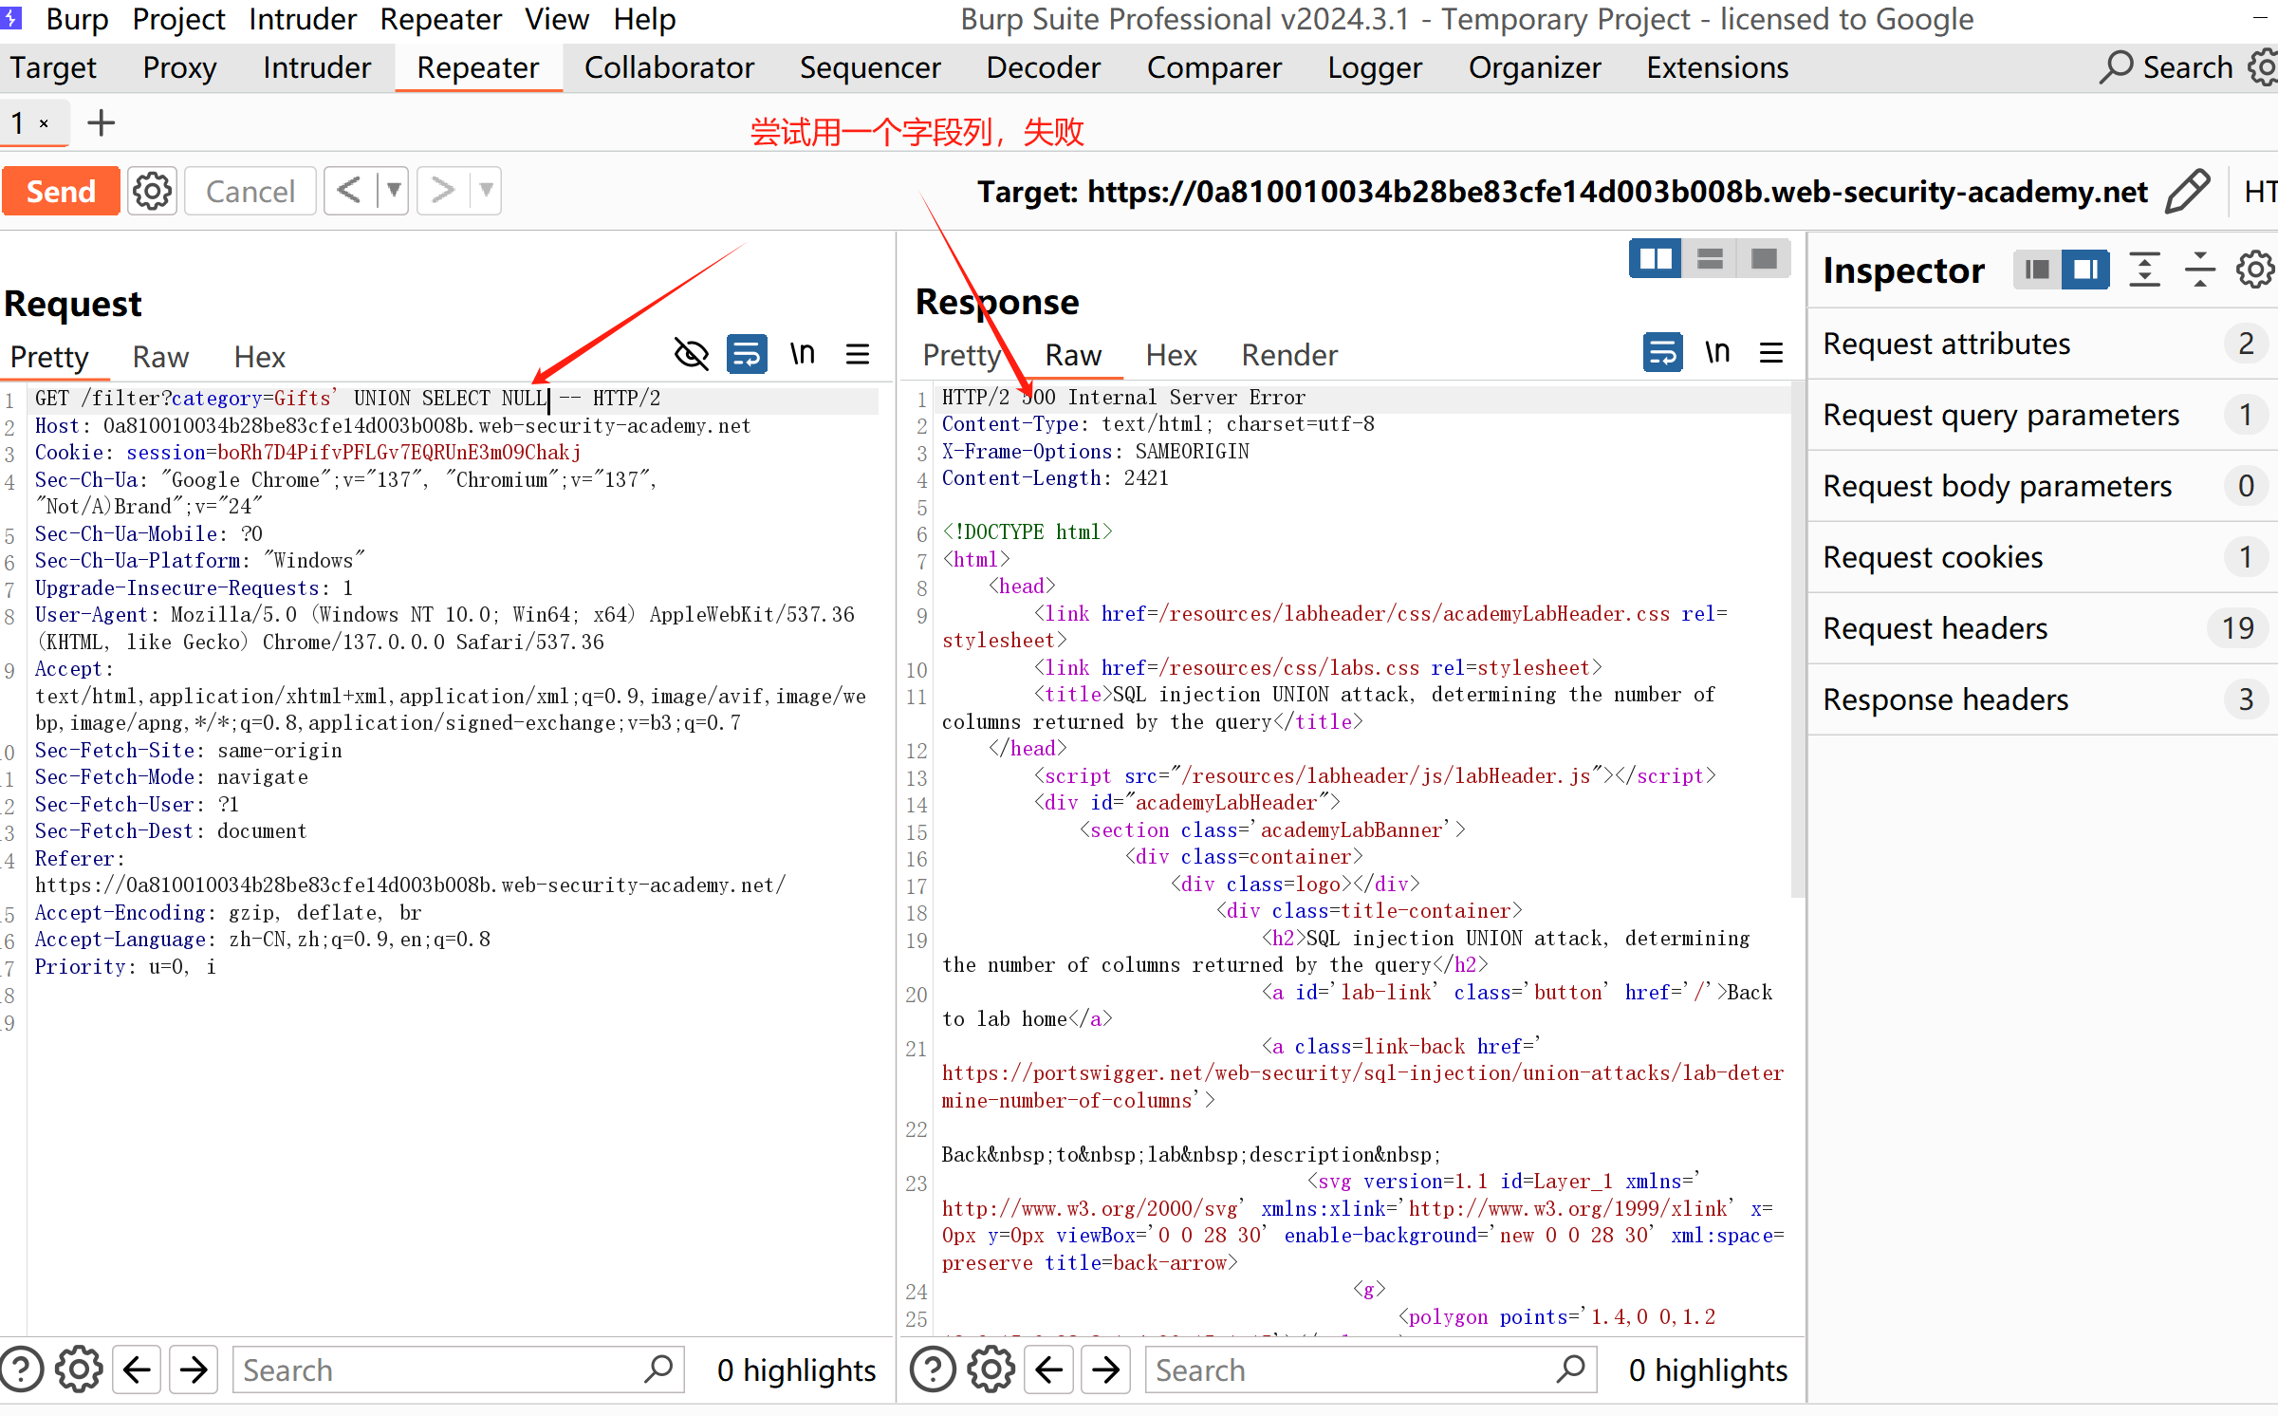The width and height of the screenshot is (2278, 1416).
Task: Click the pencil icon to edit target
Action: click(2189, 191)
